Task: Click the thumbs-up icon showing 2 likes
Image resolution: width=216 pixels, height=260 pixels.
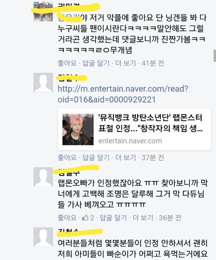Action: (85, 218)
